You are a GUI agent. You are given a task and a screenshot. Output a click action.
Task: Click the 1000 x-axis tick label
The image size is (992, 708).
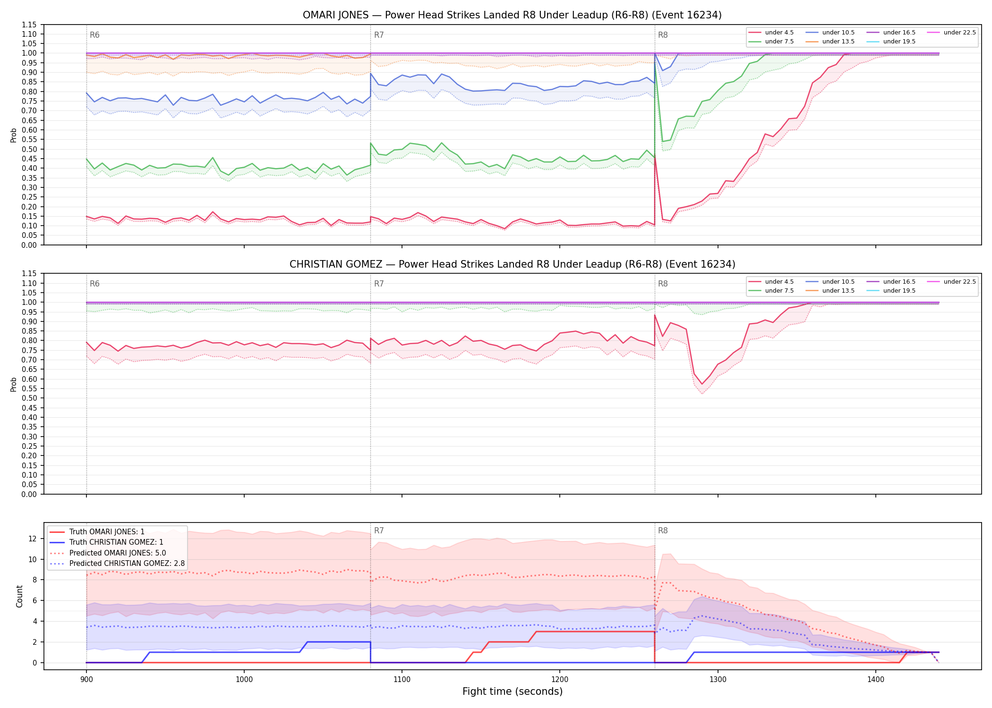click(x=244, y=679)
